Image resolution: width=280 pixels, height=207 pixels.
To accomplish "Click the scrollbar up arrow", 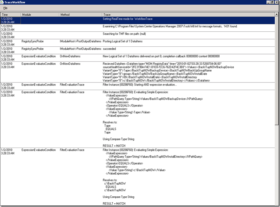I will (276, 14).
